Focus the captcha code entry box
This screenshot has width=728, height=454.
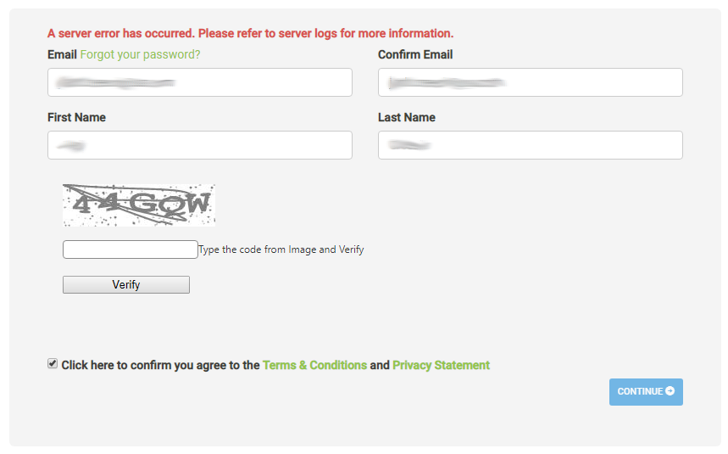pos(130,249)
